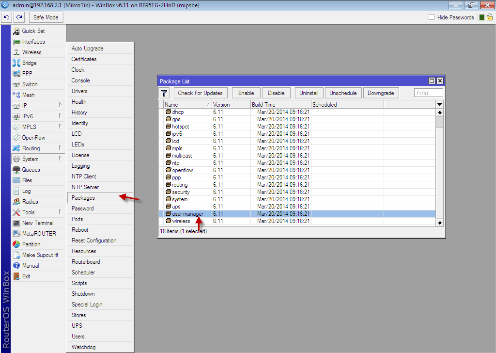
Task: Click the package list scroll down arrow
Action: (439, 223)
